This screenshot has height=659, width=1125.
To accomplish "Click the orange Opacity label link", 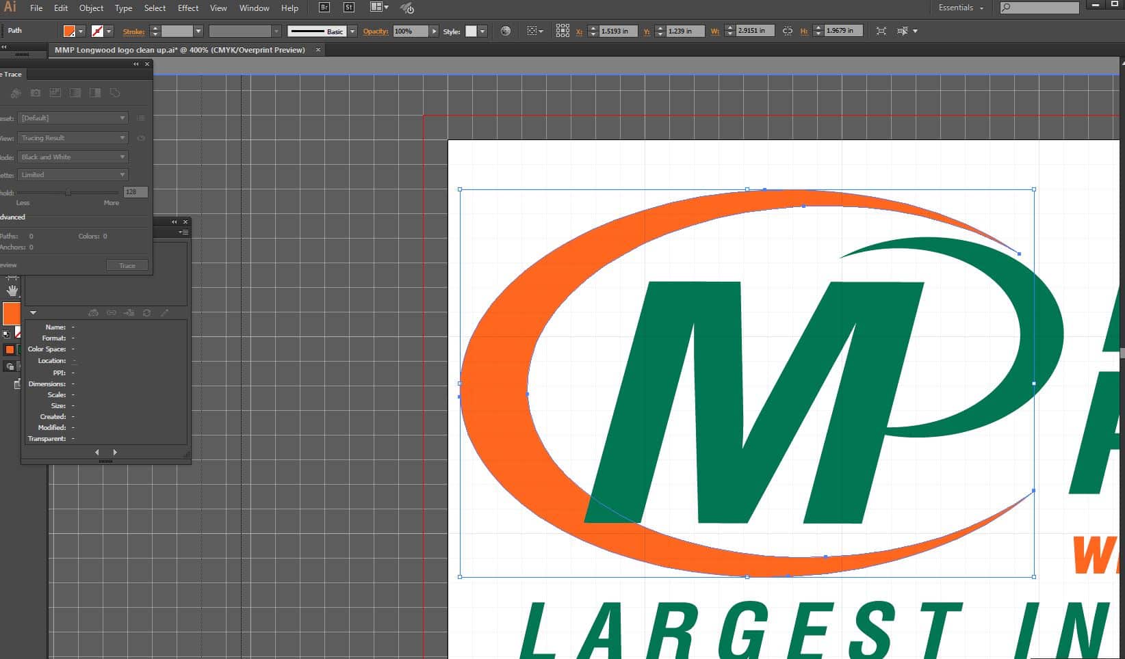I will (376, 31).
